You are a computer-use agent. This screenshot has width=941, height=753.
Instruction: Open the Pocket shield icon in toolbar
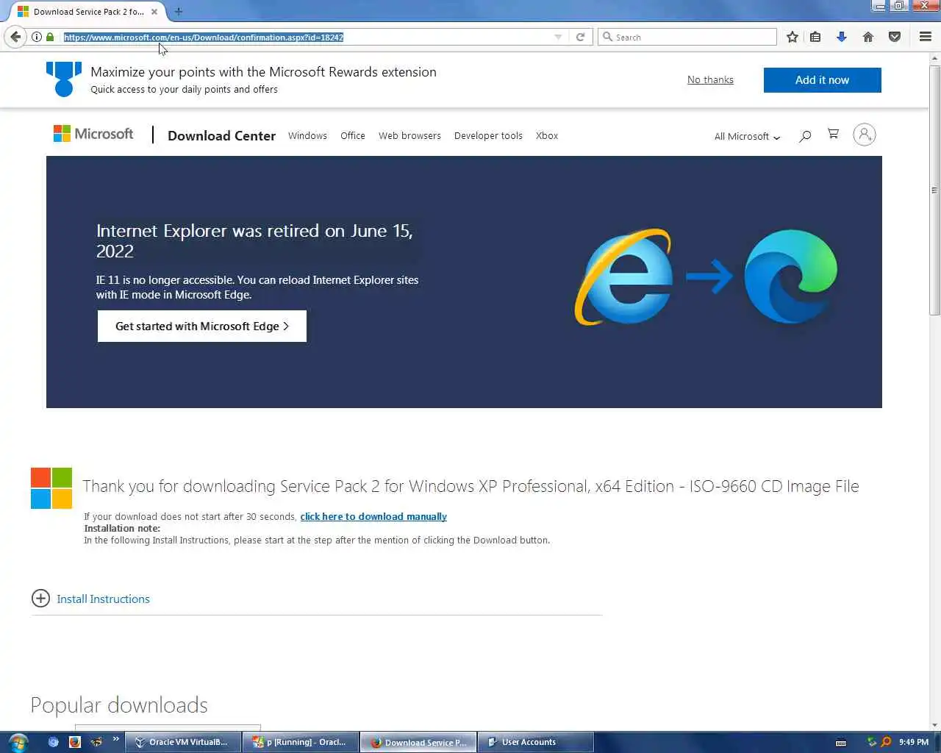click(x=895, y=37)
